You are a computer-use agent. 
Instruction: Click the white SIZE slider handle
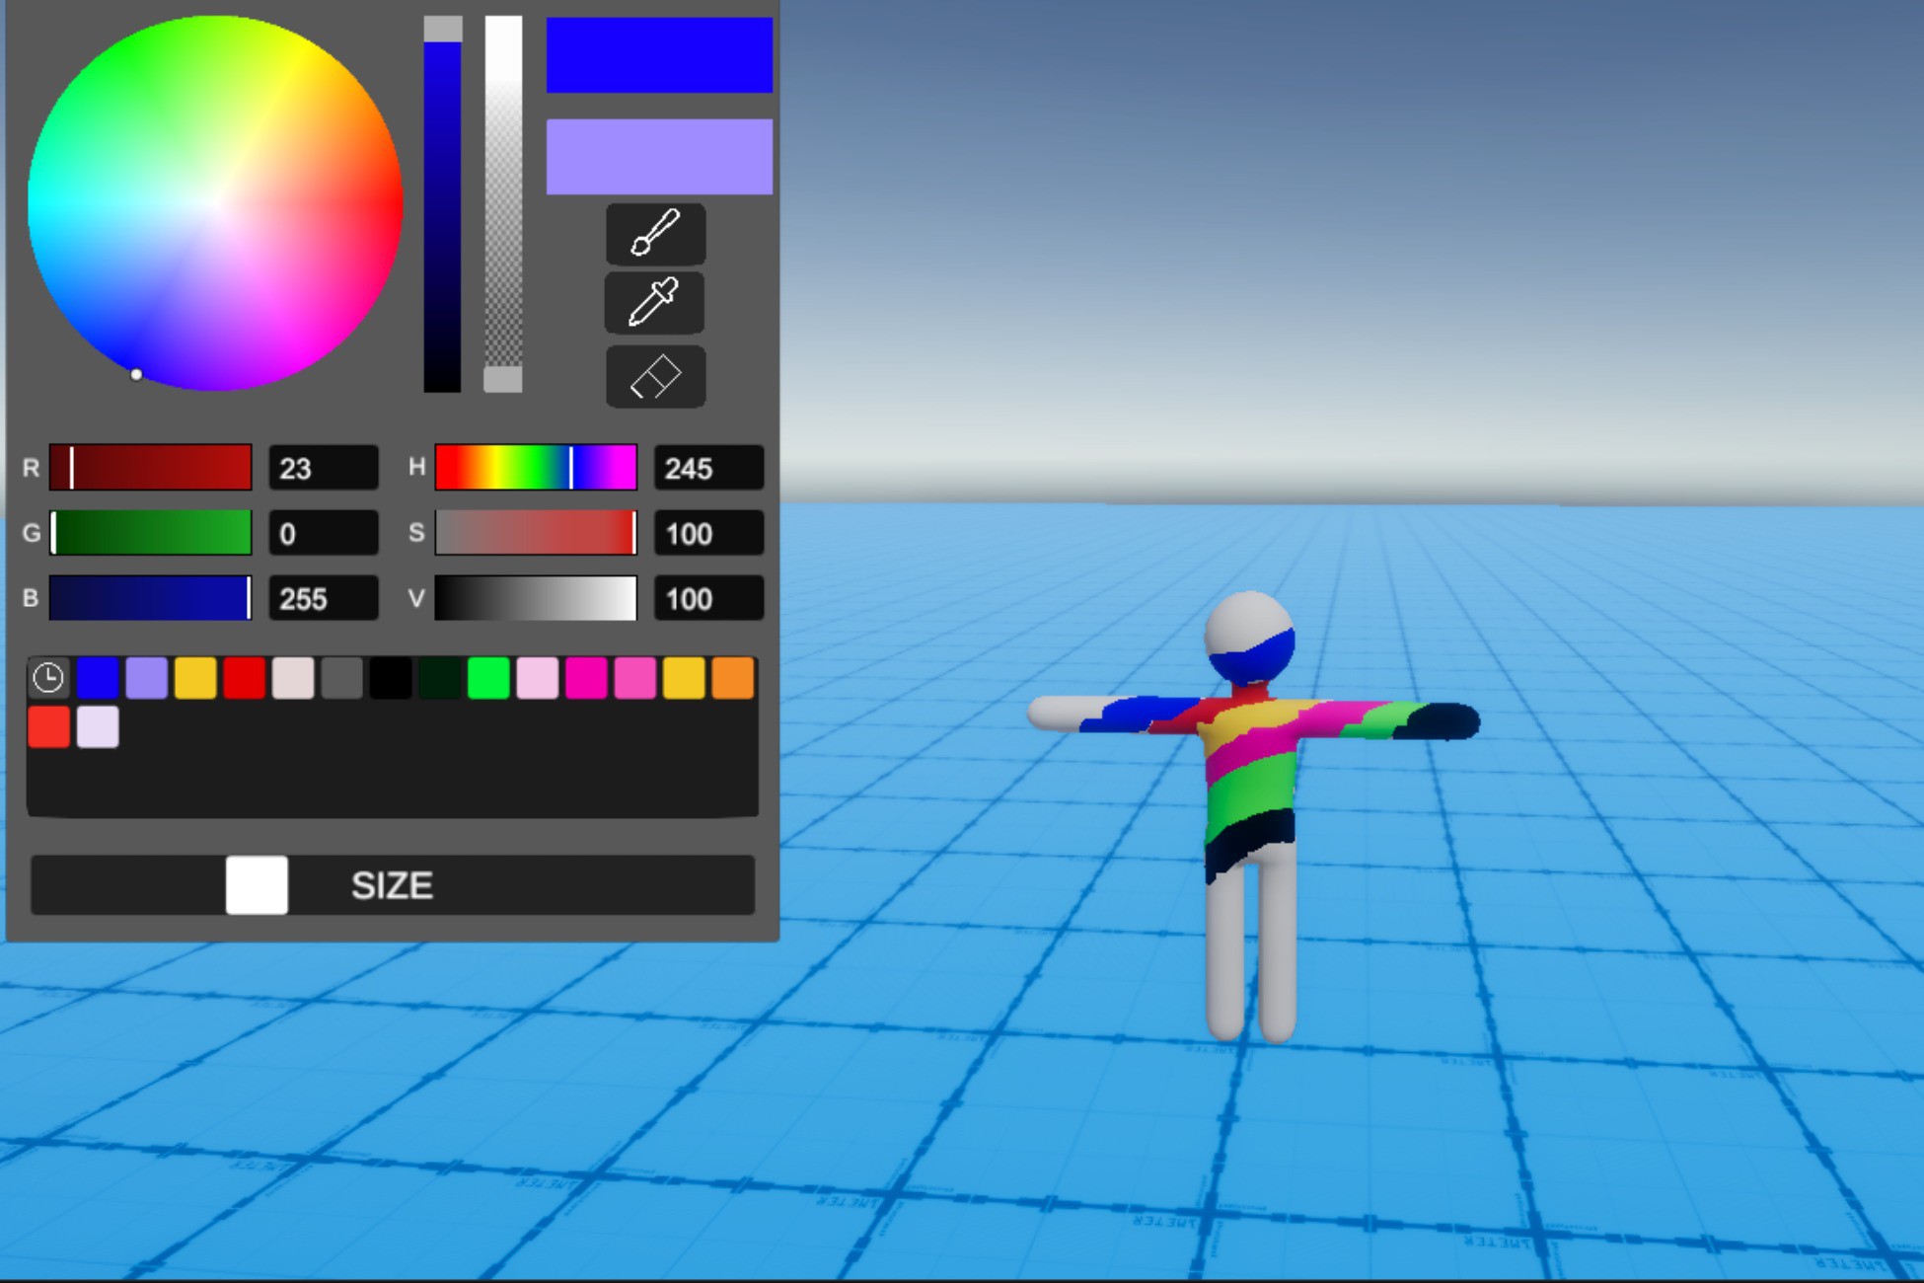pos(257,885)
